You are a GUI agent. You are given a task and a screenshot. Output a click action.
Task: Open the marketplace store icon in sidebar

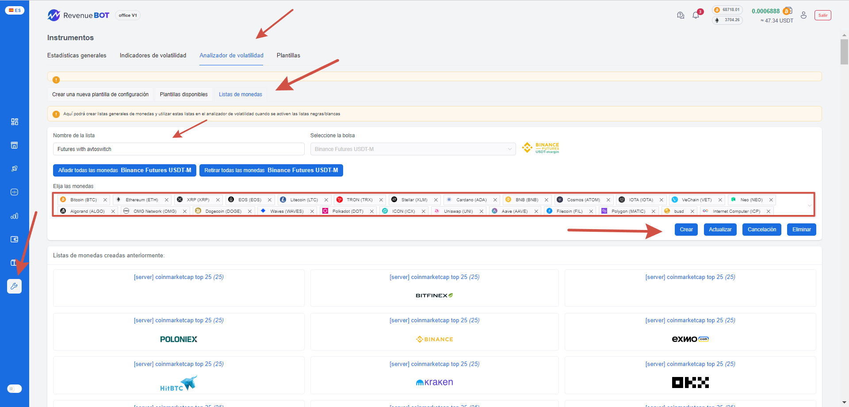(15, 145)
